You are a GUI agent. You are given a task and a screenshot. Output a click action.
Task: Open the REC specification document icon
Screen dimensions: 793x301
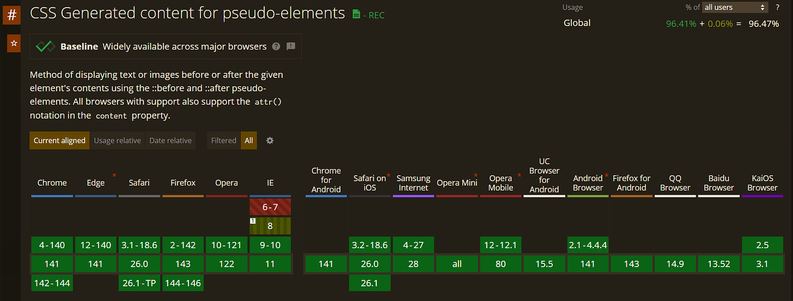point(356,15)
